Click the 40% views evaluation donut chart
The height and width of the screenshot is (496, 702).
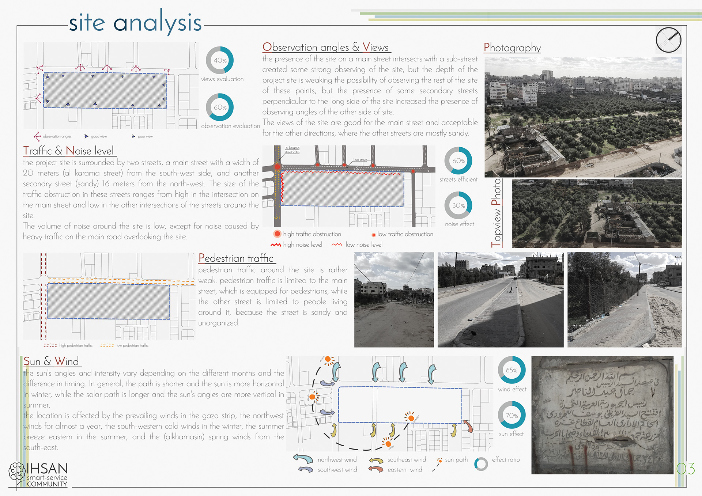[219, 60]
